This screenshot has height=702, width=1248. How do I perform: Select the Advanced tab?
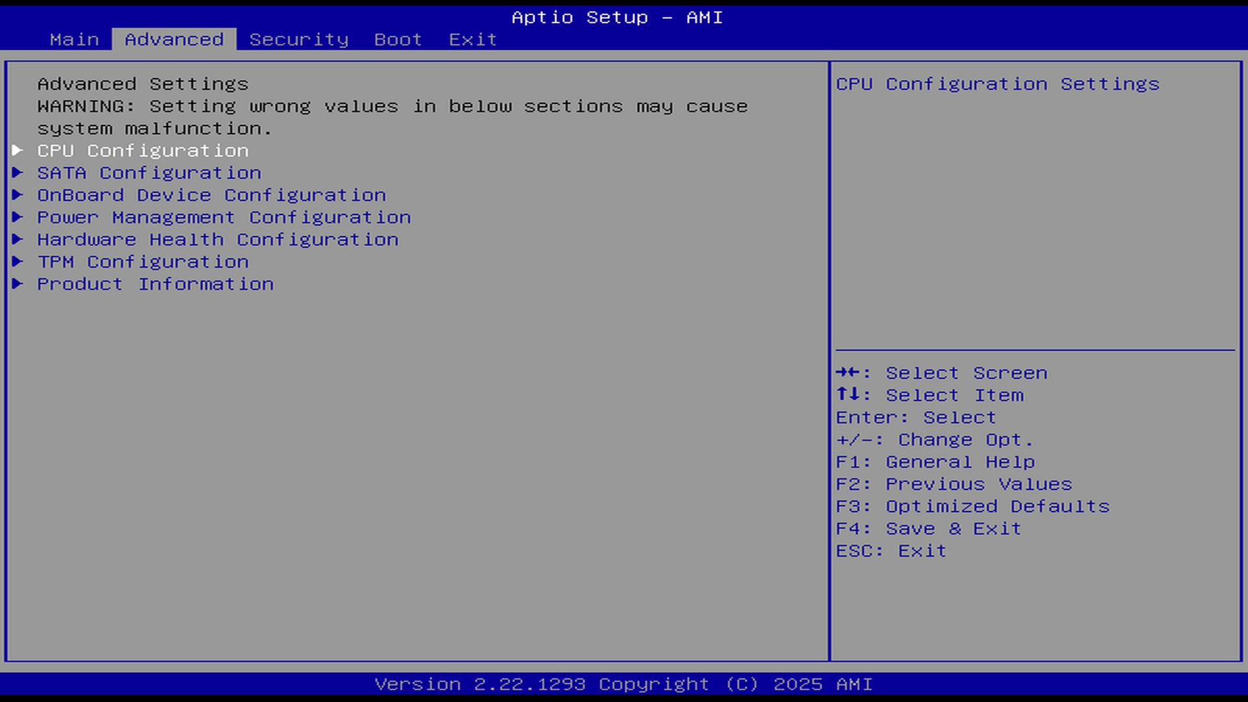point(174,40)
